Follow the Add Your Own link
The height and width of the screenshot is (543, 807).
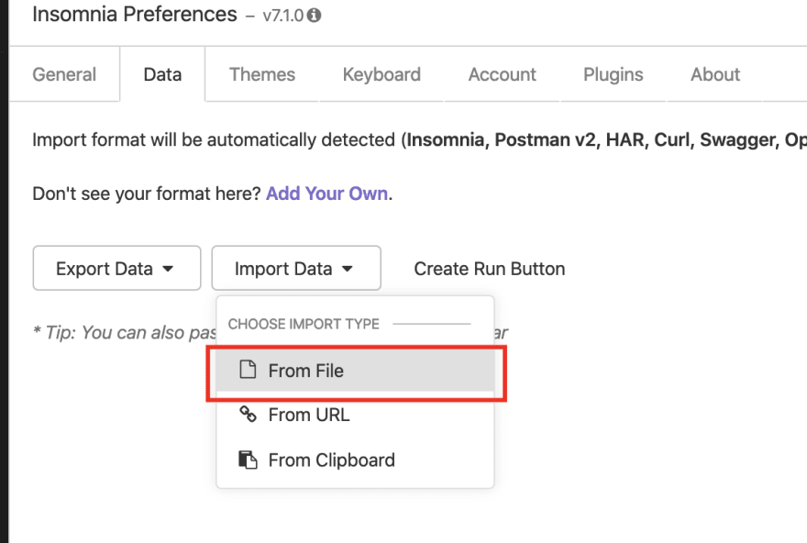pos(326,194)
